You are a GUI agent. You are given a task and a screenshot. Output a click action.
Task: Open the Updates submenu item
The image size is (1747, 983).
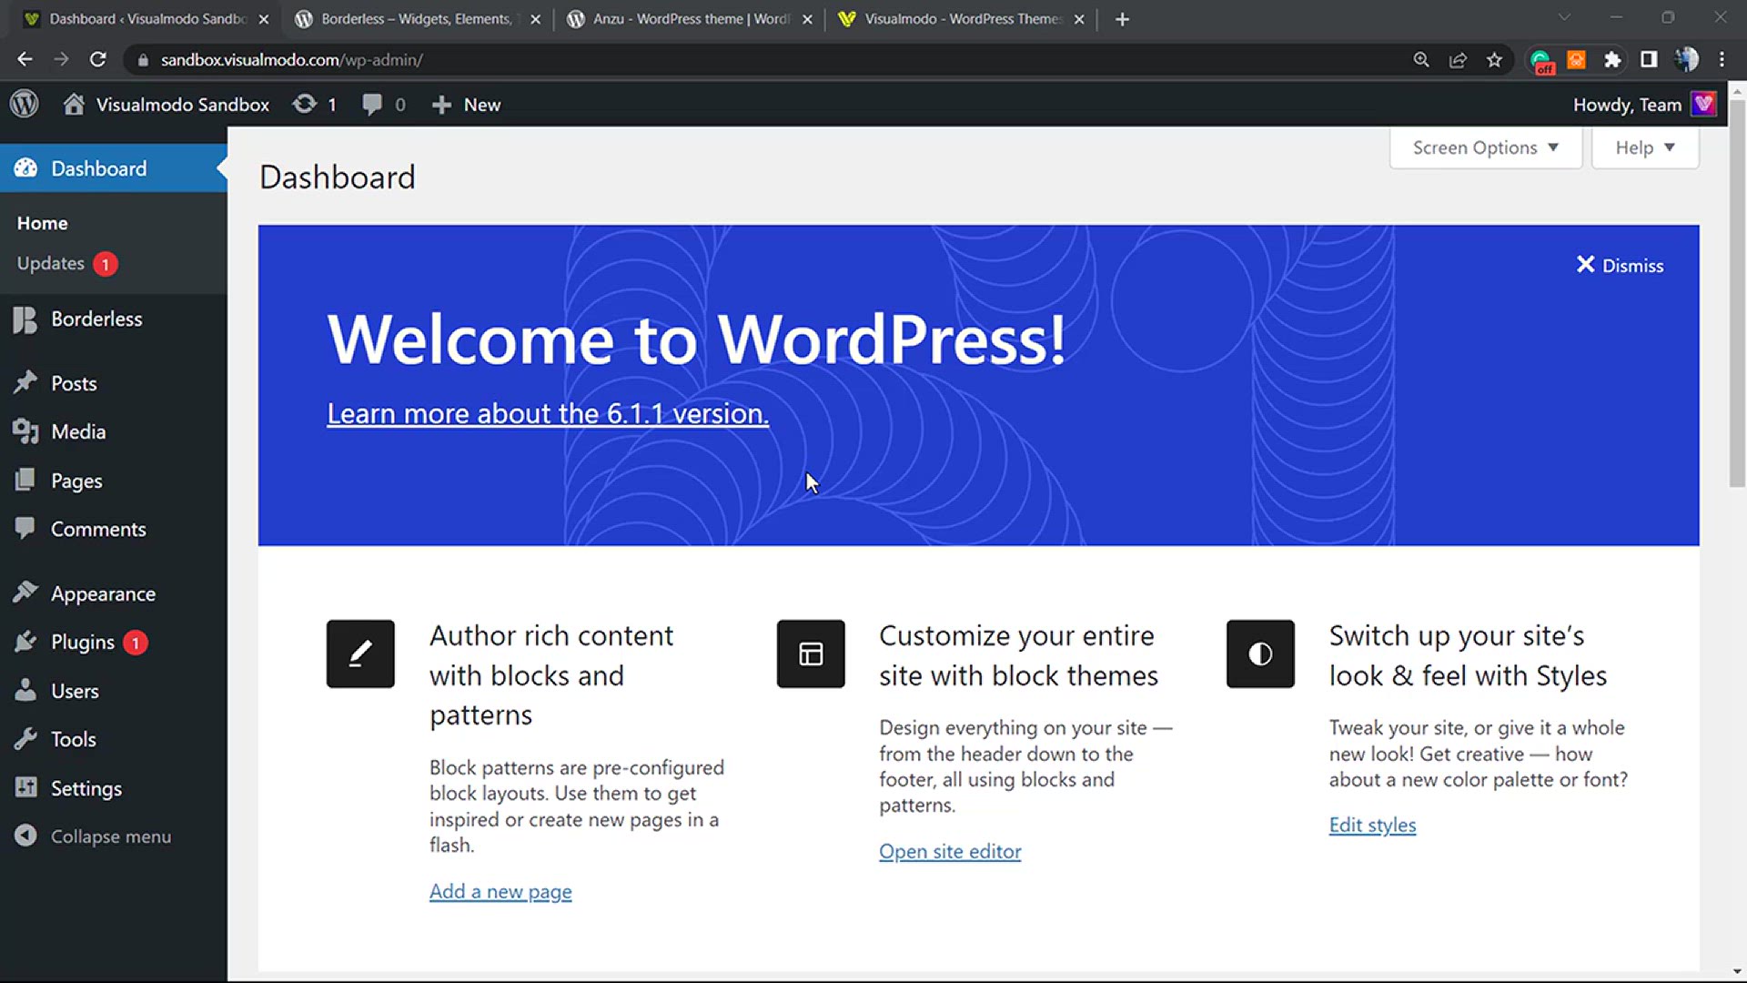point(67,264)
